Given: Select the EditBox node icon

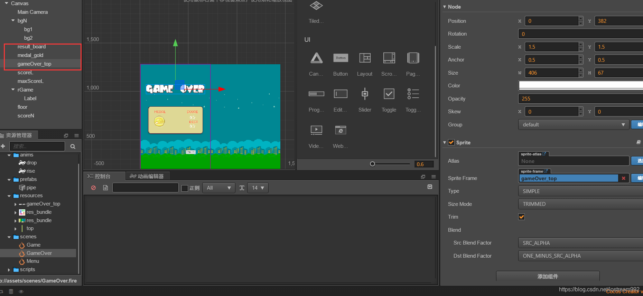Looking at the screenshot, I should pyautogui.click(x=341, y=94).
